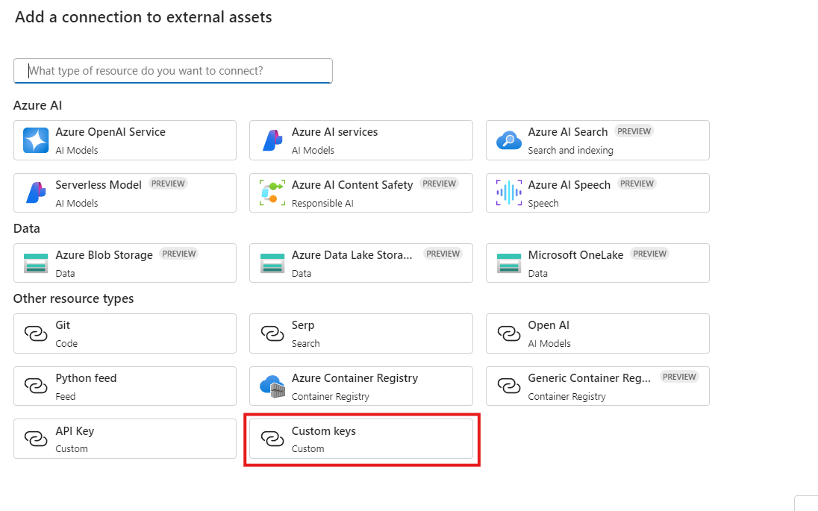The width and height of the screenshot is (818, 511).
Task: Open the Azure AI services resource
Action: [360, 140]
